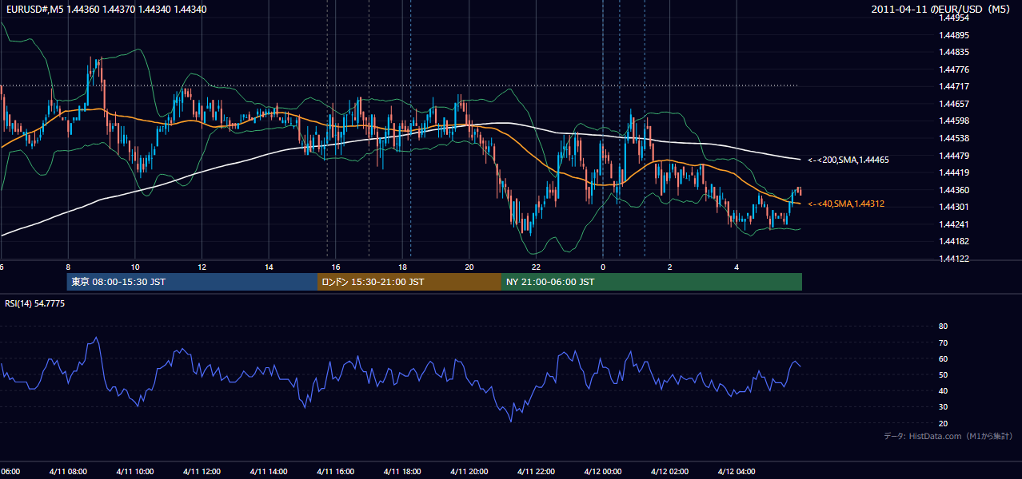Click hour label 16 under price chart
This screenshot has width=1022, height=479.
coord(336,267)
